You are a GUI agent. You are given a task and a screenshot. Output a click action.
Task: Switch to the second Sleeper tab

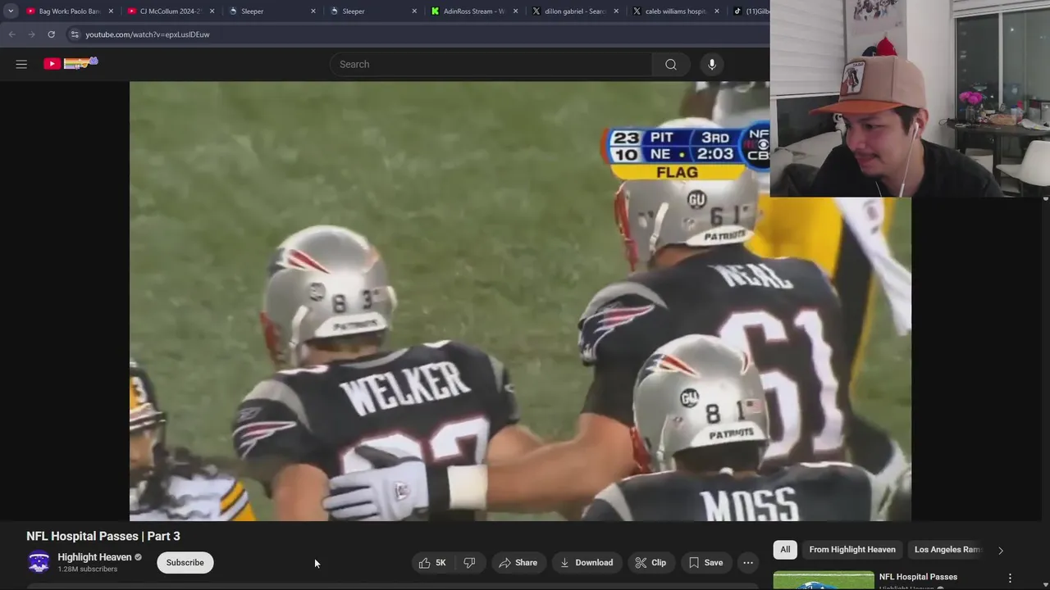[x=374, y=11]
